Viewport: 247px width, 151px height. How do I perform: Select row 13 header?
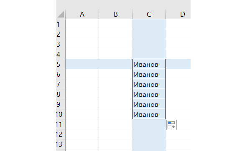click(x=61, y=144)
